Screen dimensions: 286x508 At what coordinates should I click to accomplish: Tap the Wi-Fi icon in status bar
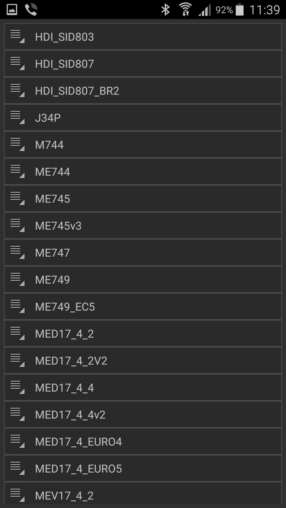(185, 10)
